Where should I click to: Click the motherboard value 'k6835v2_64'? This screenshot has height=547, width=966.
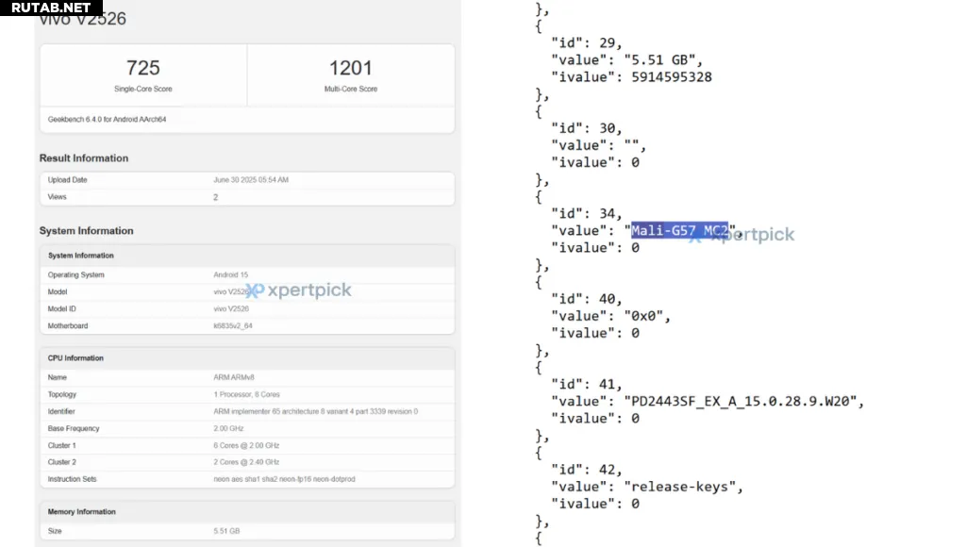pyautogui.click(x=233, y=326)
